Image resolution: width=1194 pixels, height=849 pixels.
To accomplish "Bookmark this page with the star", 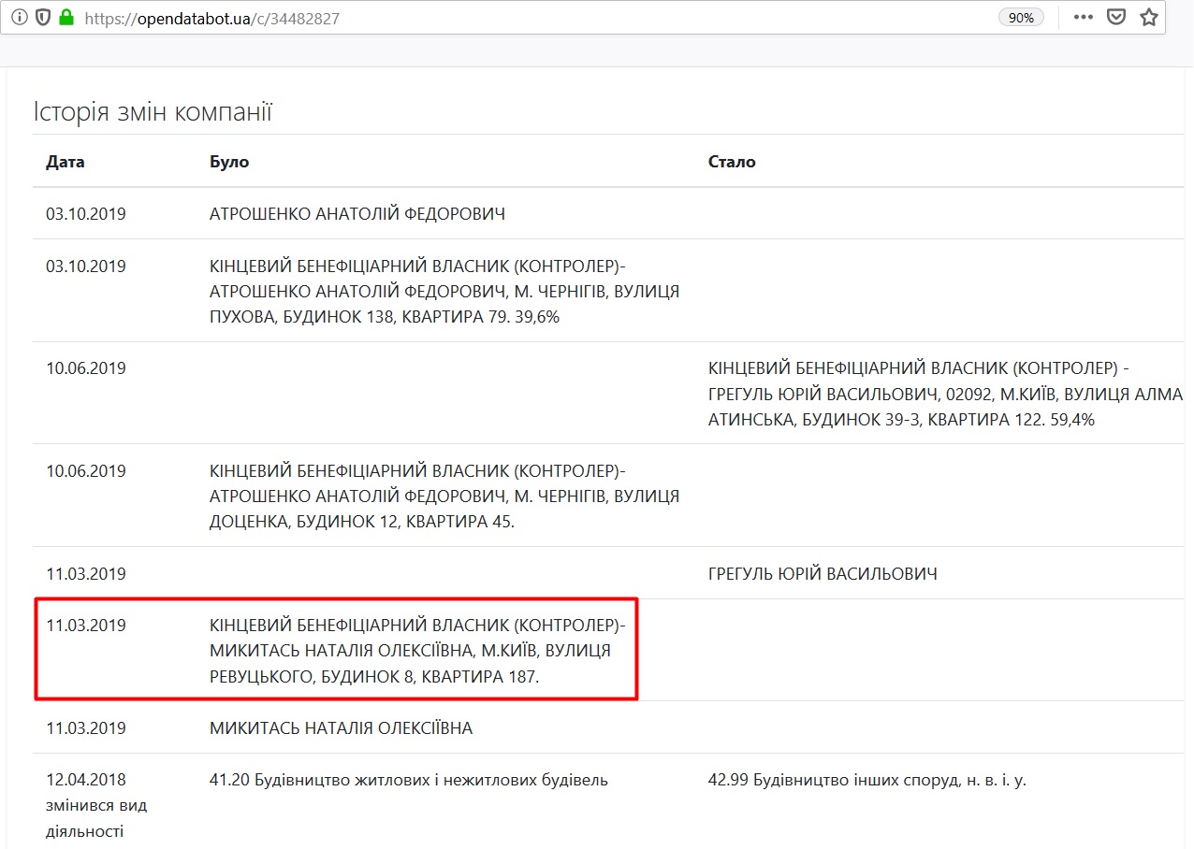I will [1149, 18].
